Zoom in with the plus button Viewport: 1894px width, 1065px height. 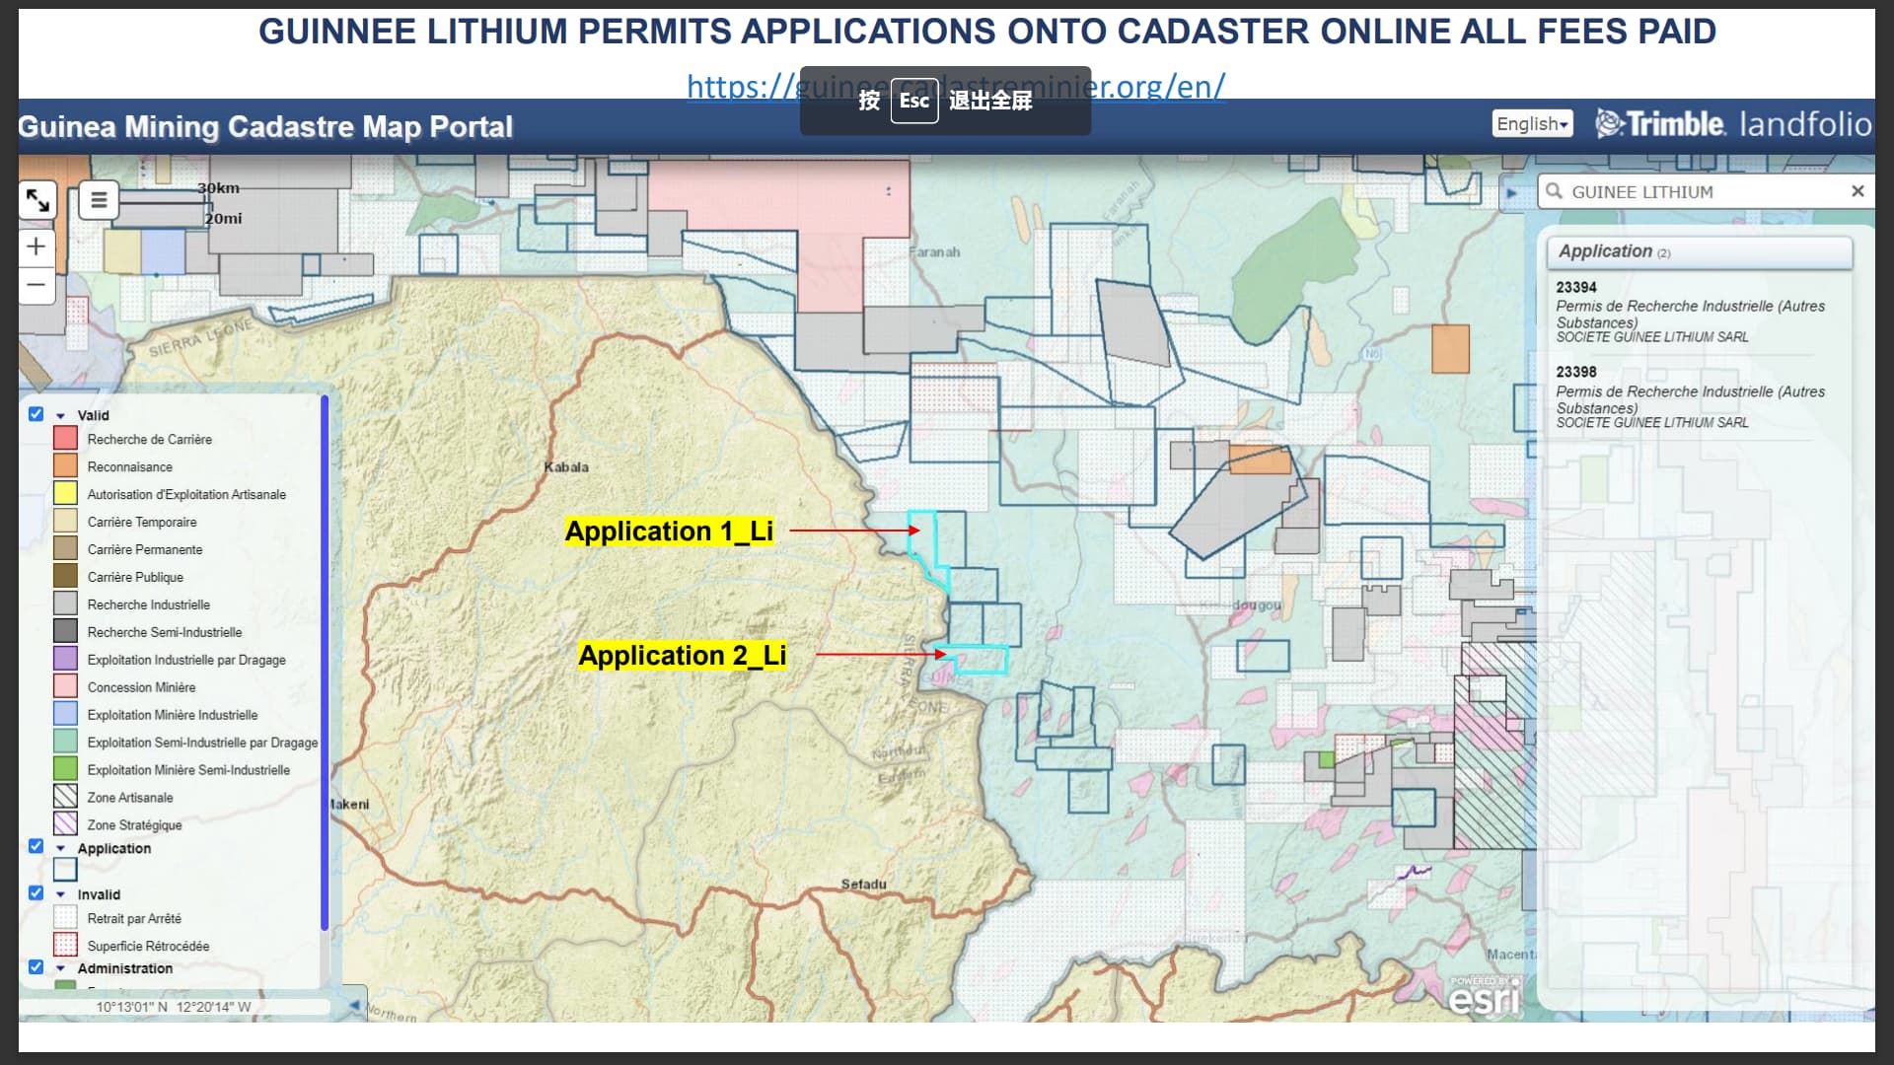pos(36,247)
